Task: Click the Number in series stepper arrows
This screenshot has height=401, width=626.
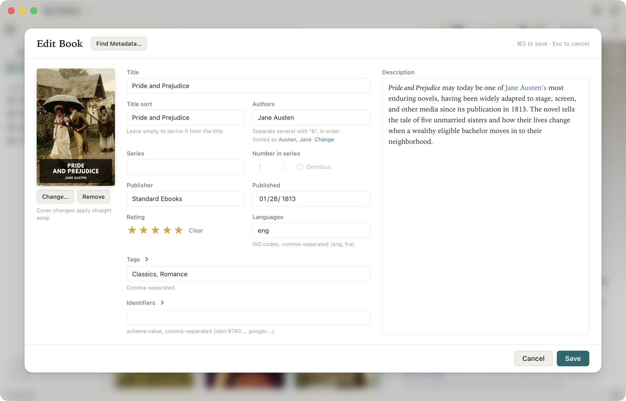Action: tap(283, 167)
